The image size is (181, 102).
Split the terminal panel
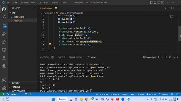[165, 57]
